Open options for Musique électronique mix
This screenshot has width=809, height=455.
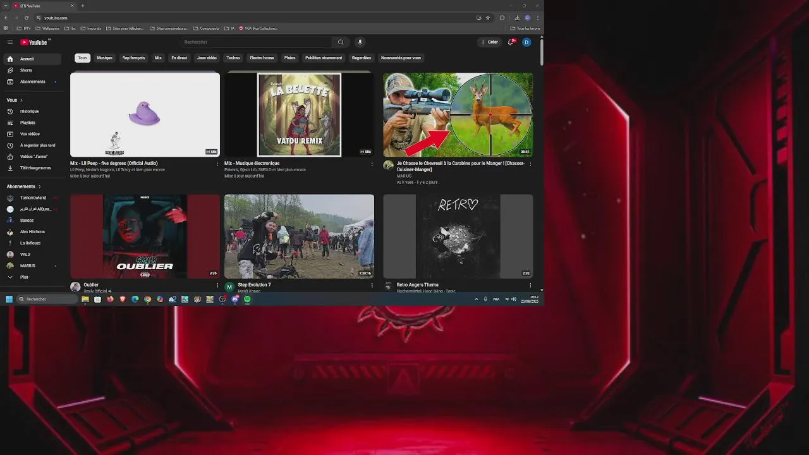pos(372,164)
